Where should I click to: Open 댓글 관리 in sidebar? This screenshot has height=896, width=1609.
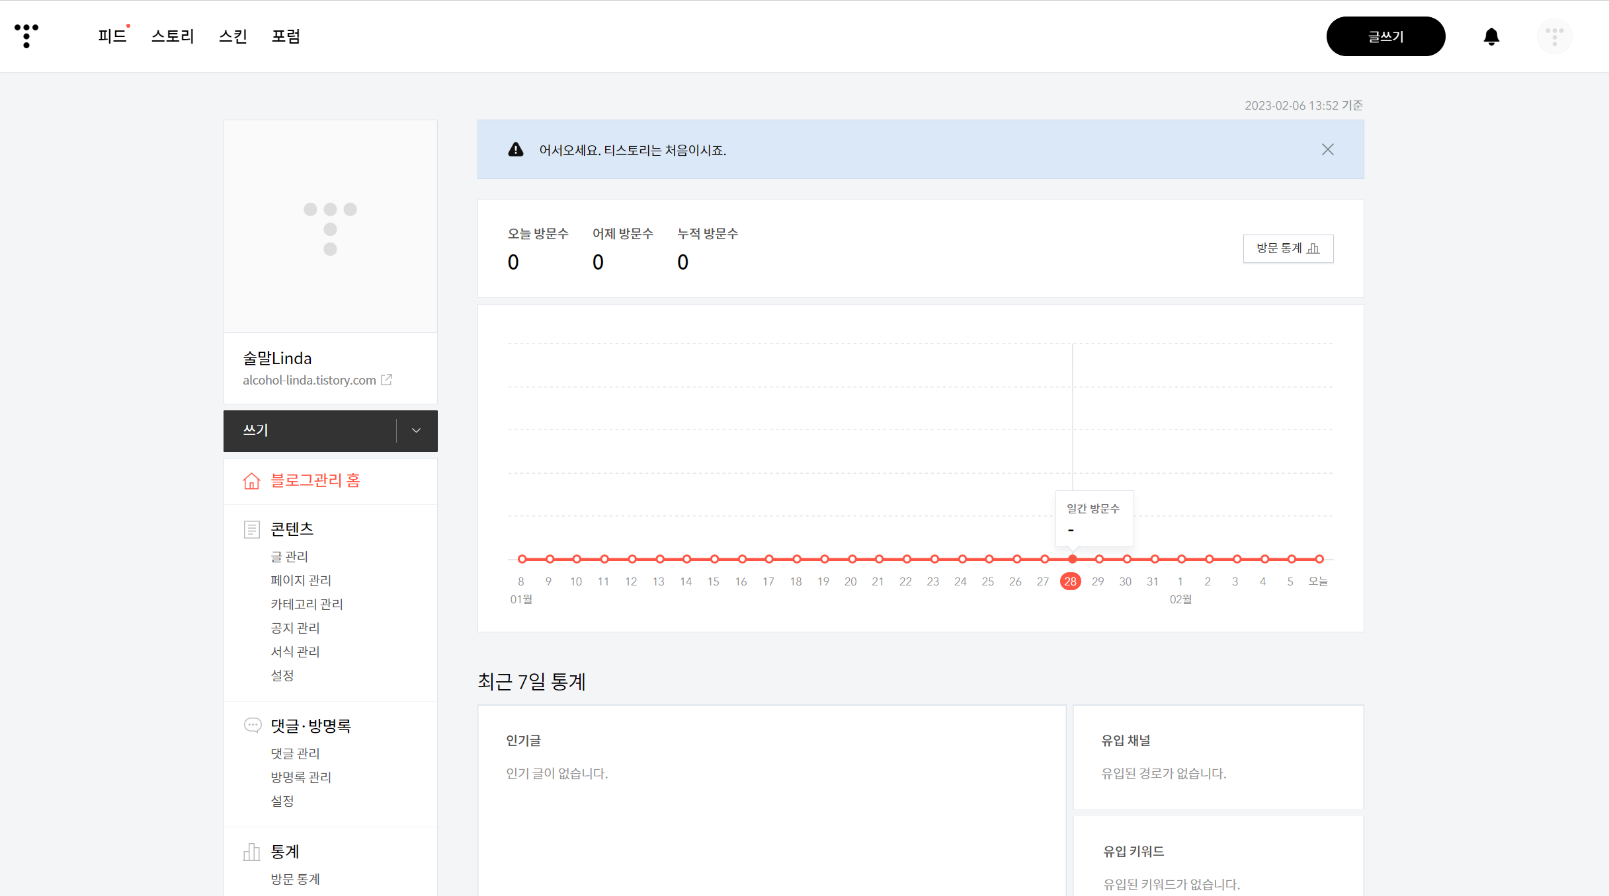click(x=295, y=753)
